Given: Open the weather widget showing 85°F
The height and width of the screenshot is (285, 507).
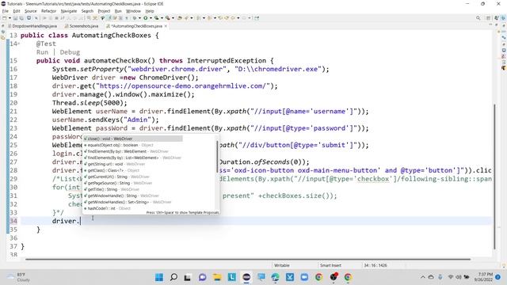Looking at the screenshot, I should [19, 277].
